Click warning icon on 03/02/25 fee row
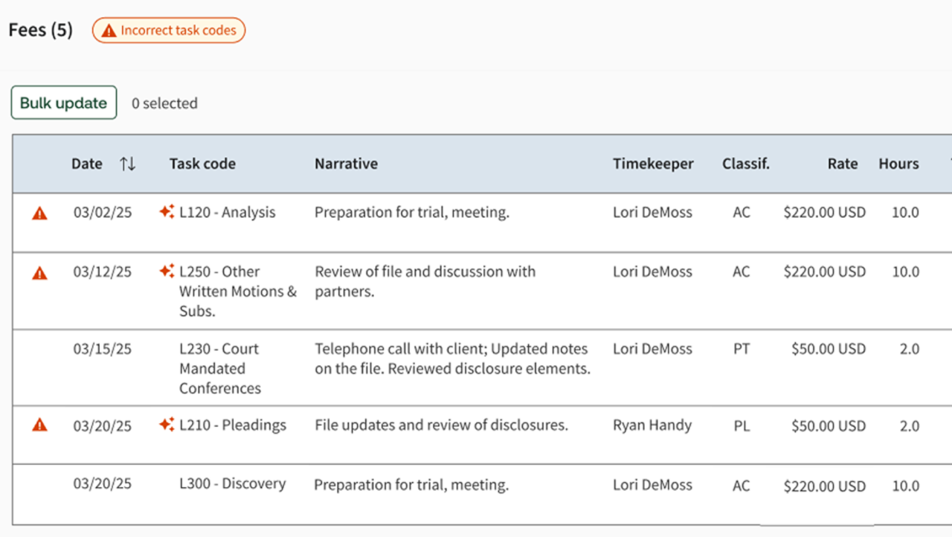The image size is (952, 537). tap(39, 213)
